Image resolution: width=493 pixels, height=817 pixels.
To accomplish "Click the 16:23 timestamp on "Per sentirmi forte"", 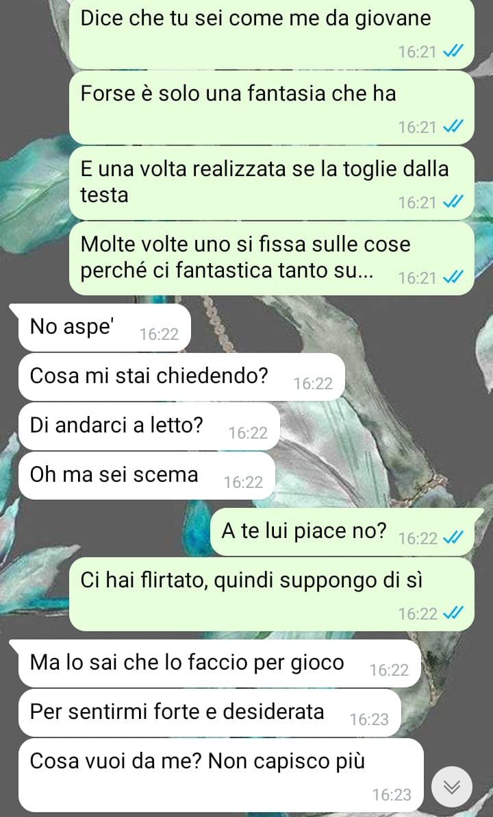I will [369, 719].
